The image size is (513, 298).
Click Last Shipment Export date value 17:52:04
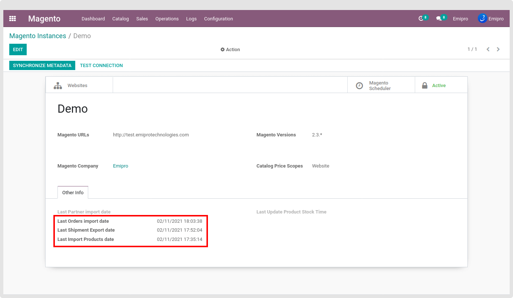pyautogui.click(x=179, y=230)
